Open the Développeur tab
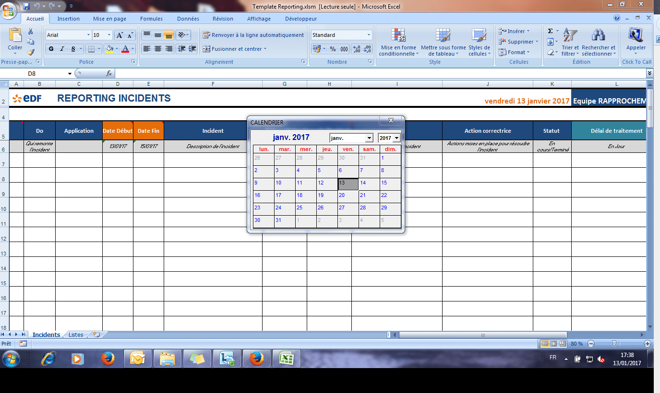Viewport: 660px width, 393px height. click(301, 19)
